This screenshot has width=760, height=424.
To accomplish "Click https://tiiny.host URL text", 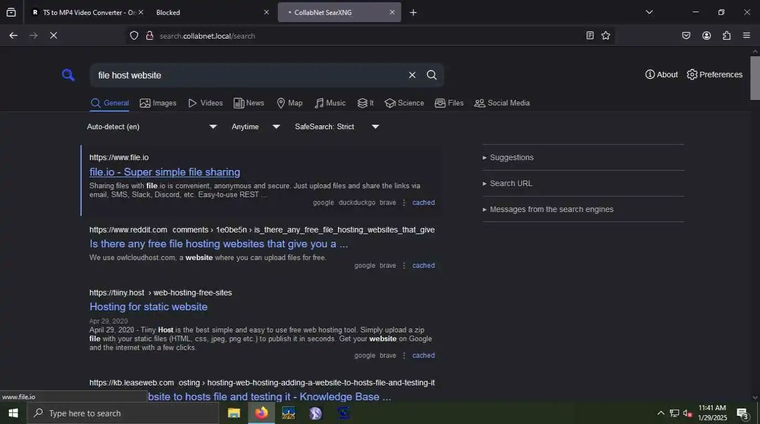I will [117, 293].
